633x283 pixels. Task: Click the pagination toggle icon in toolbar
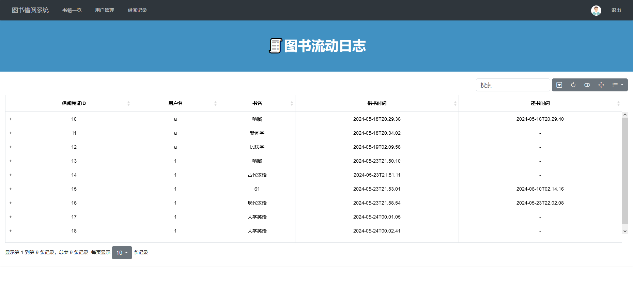(559, 85)
